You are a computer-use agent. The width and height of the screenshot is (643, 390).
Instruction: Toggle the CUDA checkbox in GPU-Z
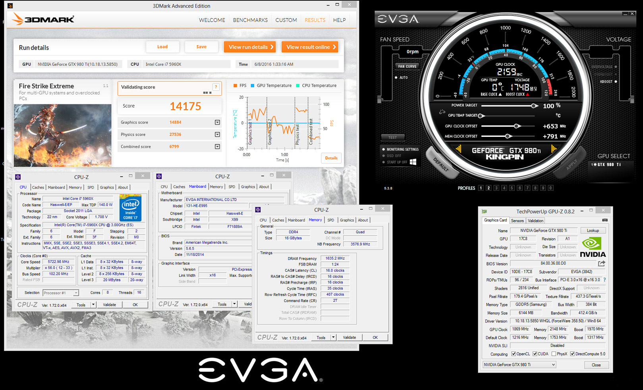click(x=535, y=354)
